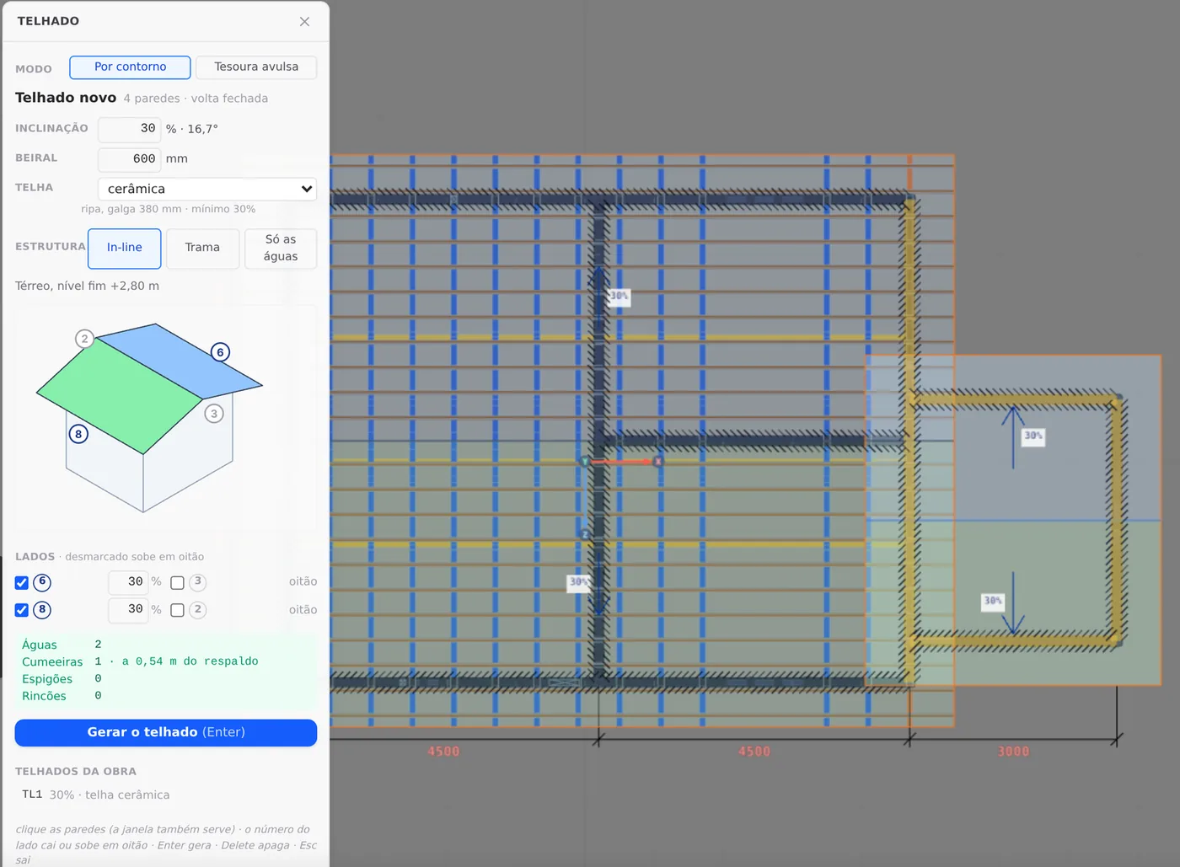
Task: Uncheck the side 6 checkbox
Action: (x=22, y=583)
